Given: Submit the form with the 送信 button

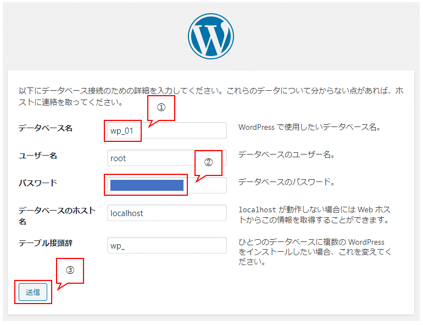Looking at the screenshot, I should pos(33,292).
